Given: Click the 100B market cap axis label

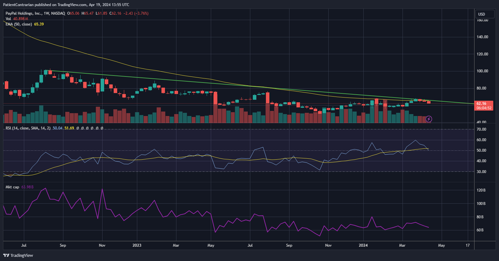Looking at the screenshot, I should (x=481, y=204).
